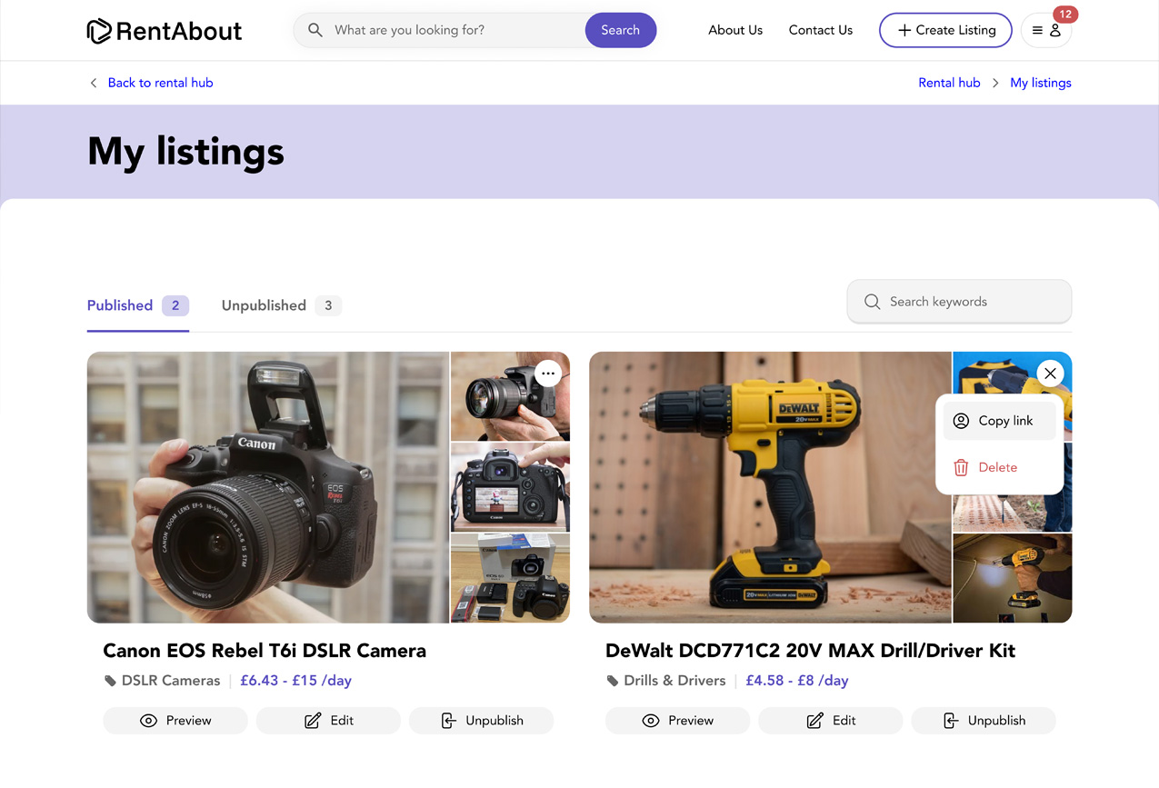Switch to the Unpublished tab
Viewport: 1159px width, 788px height.
pyautogui.click(x=281, y=305)
